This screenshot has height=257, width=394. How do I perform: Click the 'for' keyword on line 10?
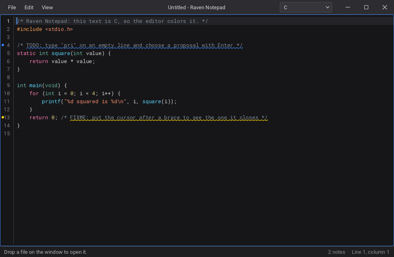(34, 93)
